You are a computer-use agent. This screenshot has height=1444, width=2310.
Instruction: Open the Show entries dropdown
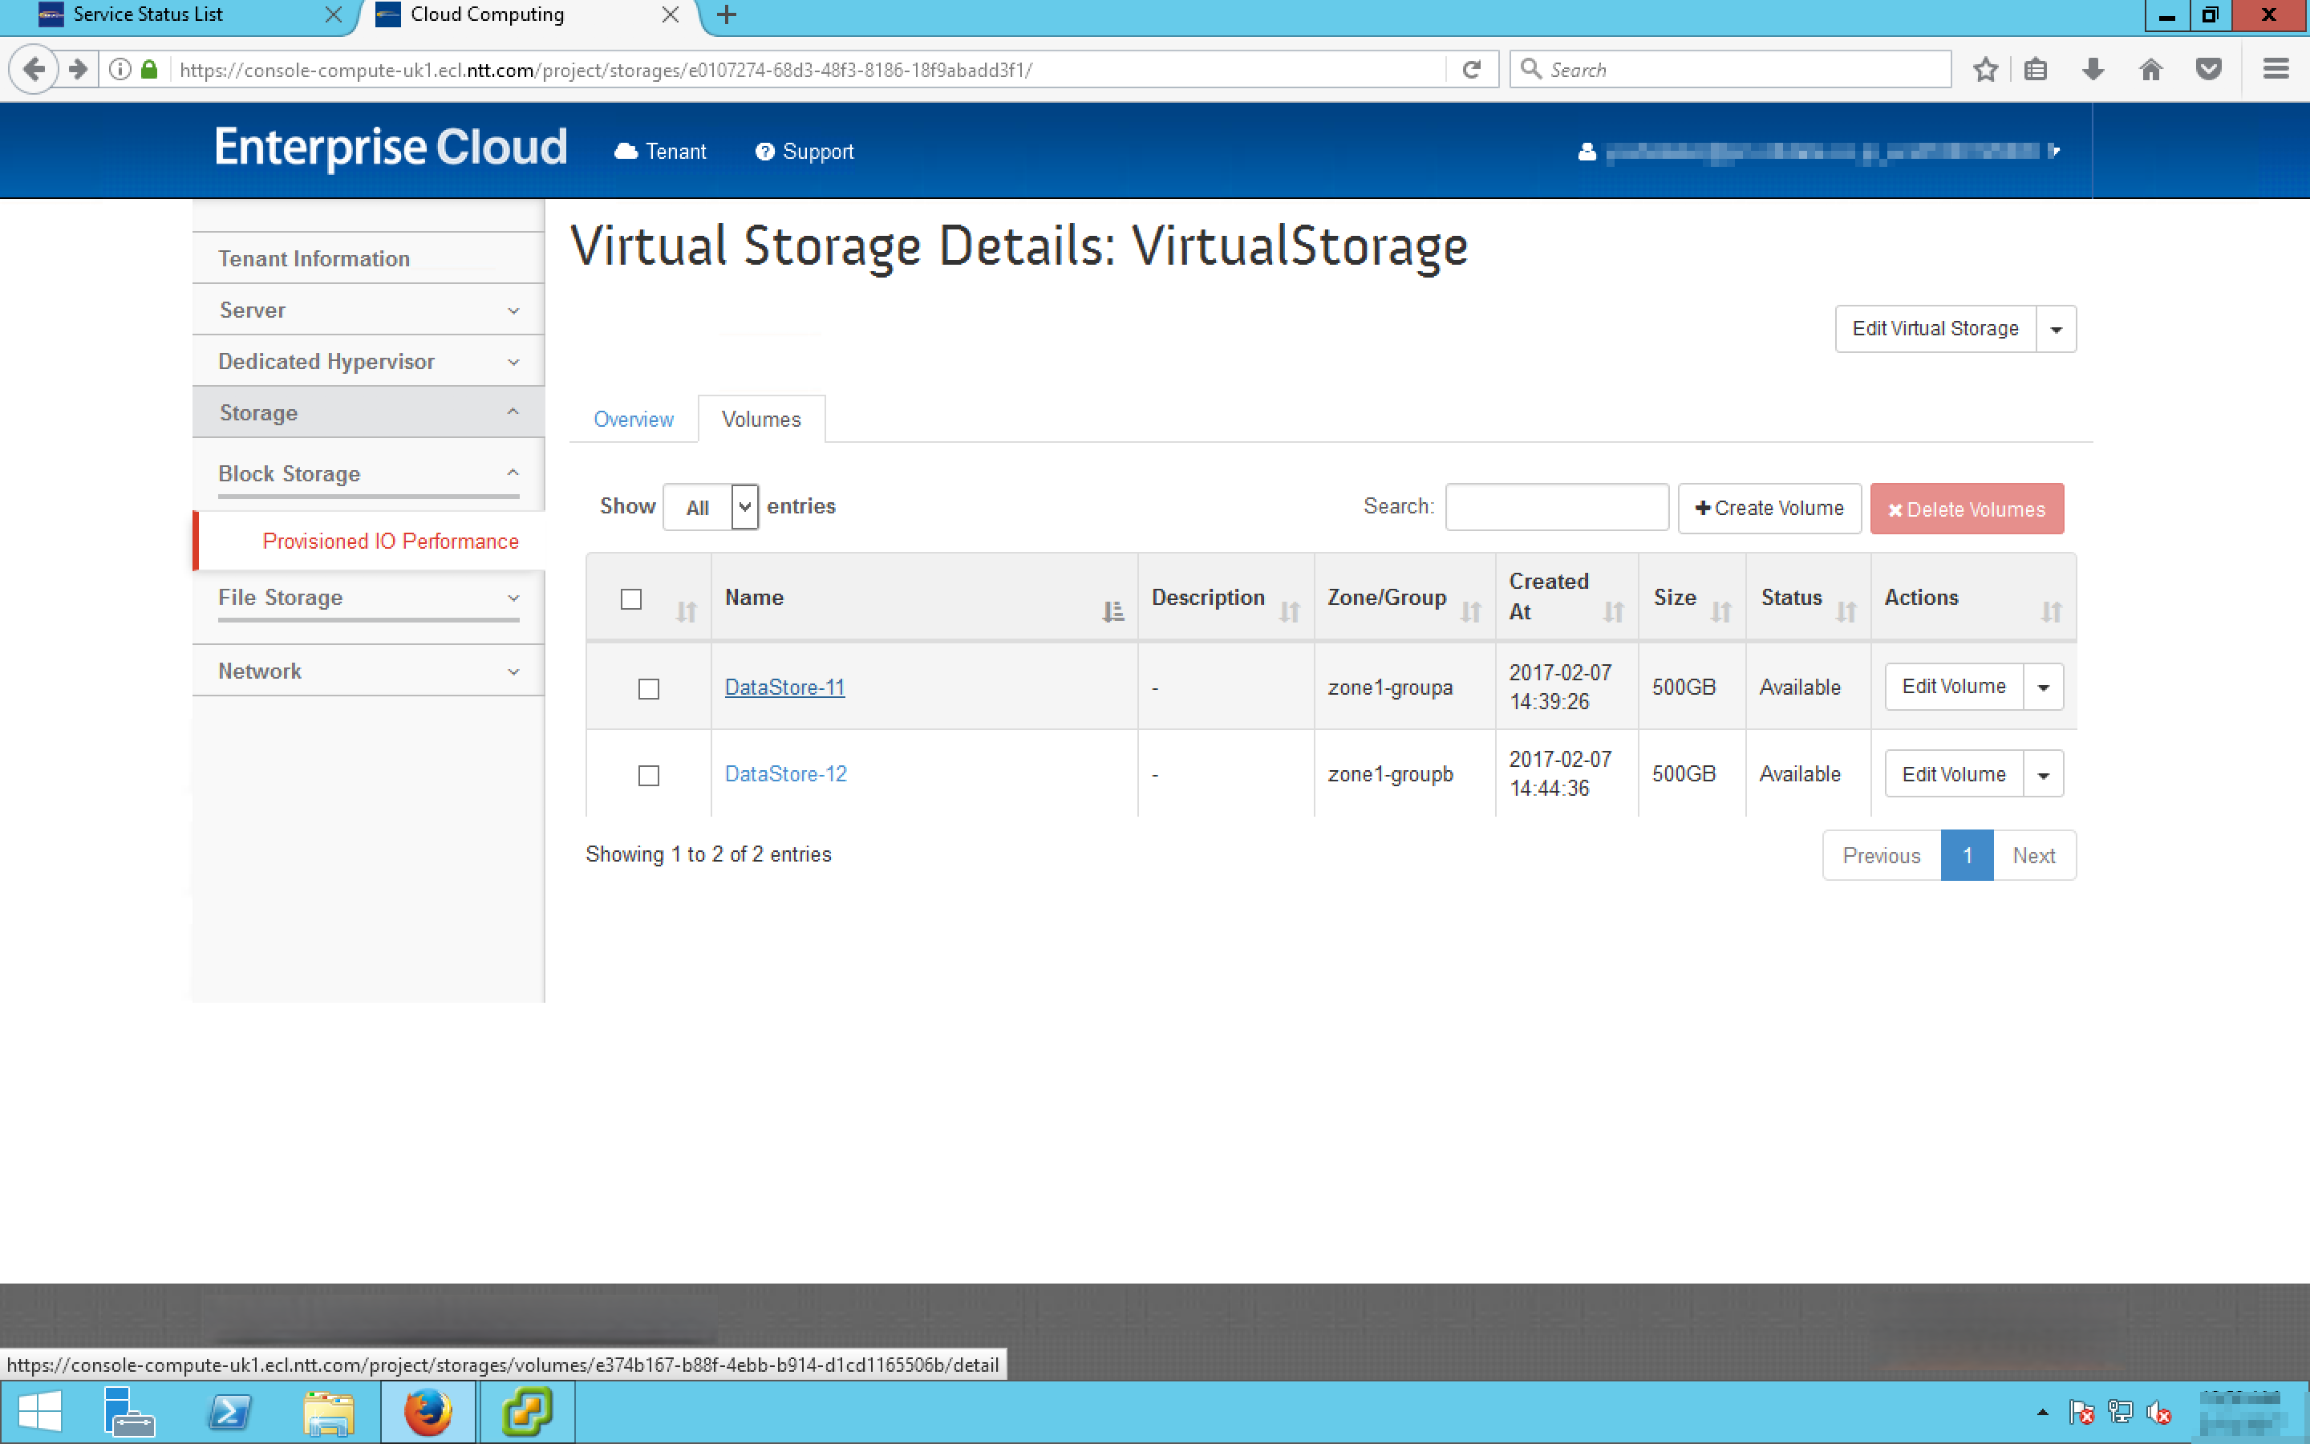(711, 507)
